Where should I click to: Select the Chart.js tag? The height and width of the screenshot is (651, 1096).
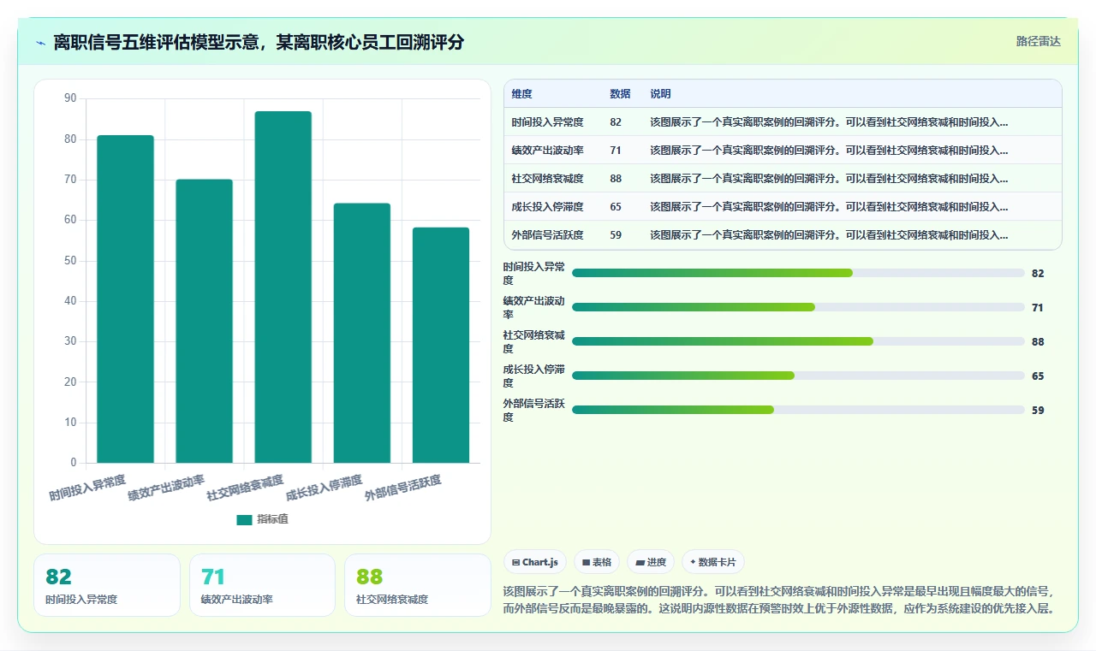pyautogui.click(x=535, y=562)
